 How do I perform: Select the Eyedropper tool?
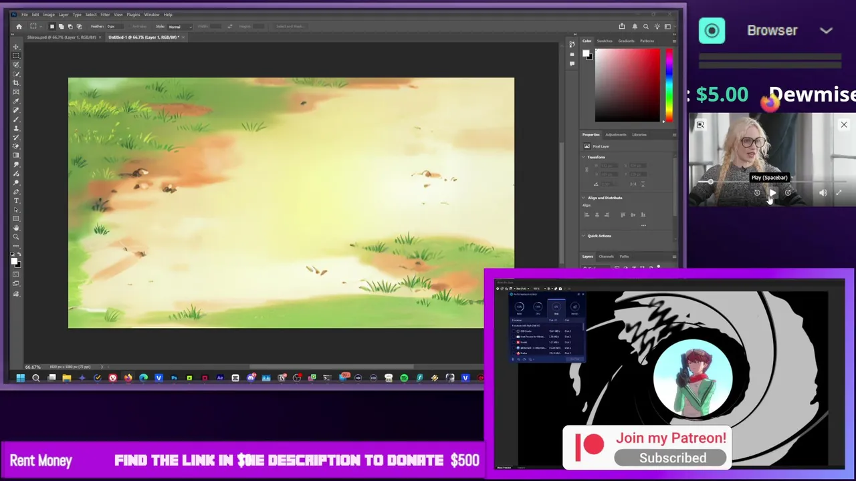click(16, 101)
